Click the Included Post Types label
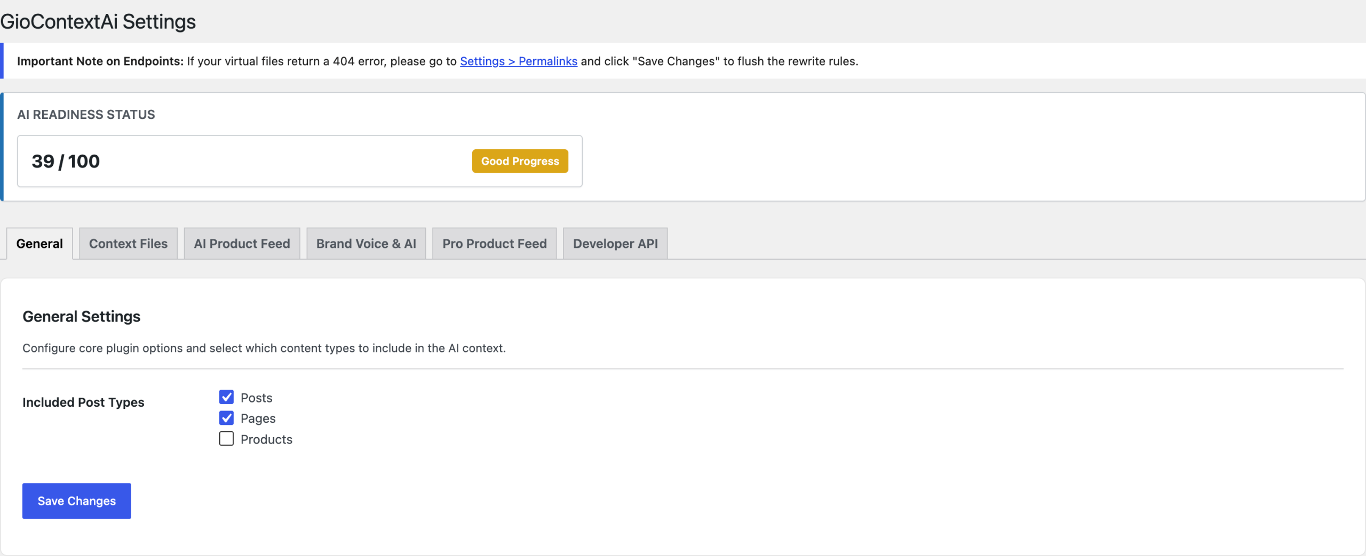 pos(83,402)
